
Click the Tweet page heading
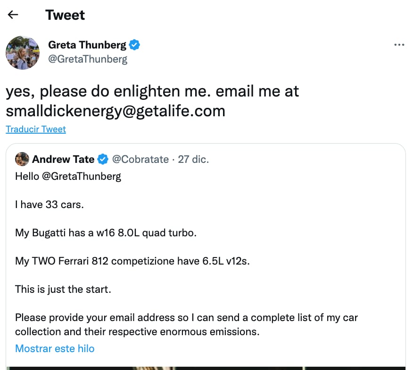coord(65,15)
